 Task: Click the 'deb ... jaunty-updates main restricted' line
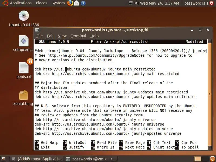pos(111,92)
